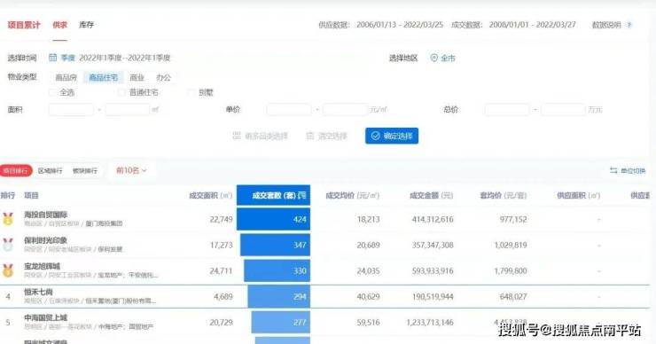
Task: Click the 数据说明 link
Action: (606, 25)
